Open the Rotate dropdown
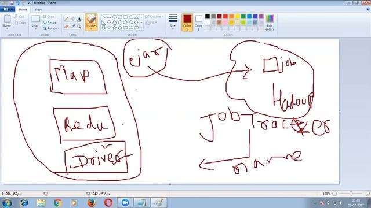The image size is (371, 208). 51,28
